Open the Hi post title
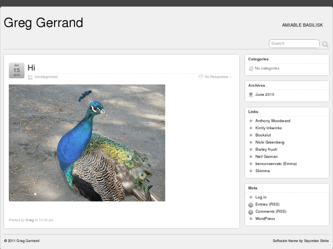Image resolution: width=333 pixels, height=249 pixels. tap(31, 68)
